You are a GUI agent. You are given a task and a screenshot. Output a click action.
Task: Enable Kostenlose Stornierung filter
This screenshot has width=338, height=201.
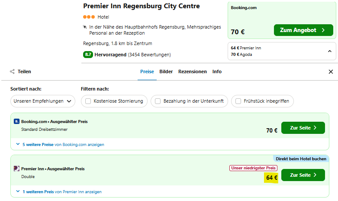89,101
